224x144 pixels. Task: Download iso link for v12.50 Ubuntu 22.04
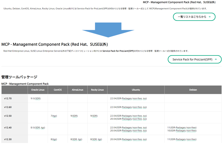coord(144,116)
